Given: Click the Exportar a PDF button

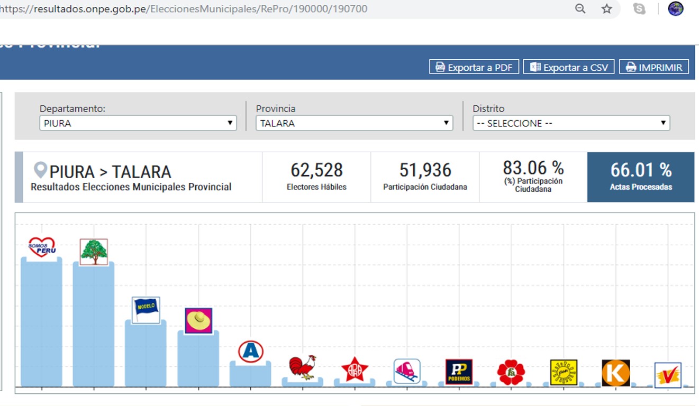Looking at the screenshot, I should pyautogui.click(x=474, y=67).
